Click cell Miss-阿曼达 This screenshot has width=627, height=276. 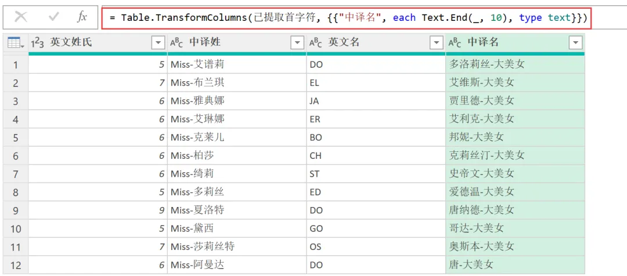(237, 265)
